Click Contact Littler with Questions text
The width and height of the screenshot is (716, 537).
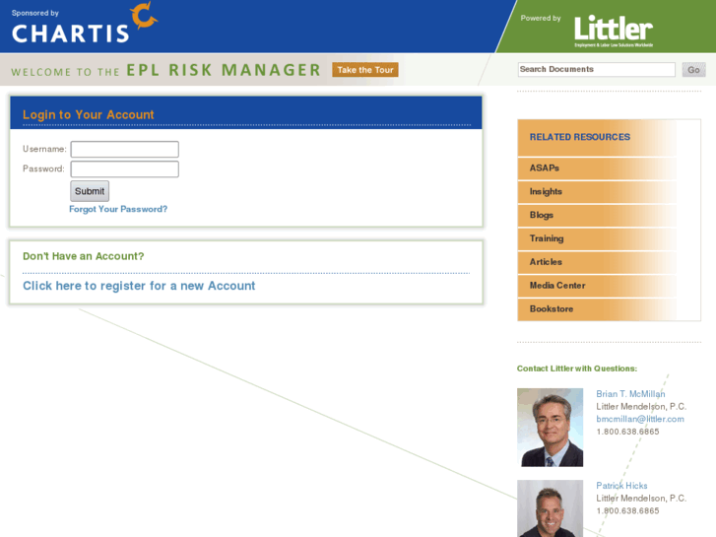click(x=577, y=369)
